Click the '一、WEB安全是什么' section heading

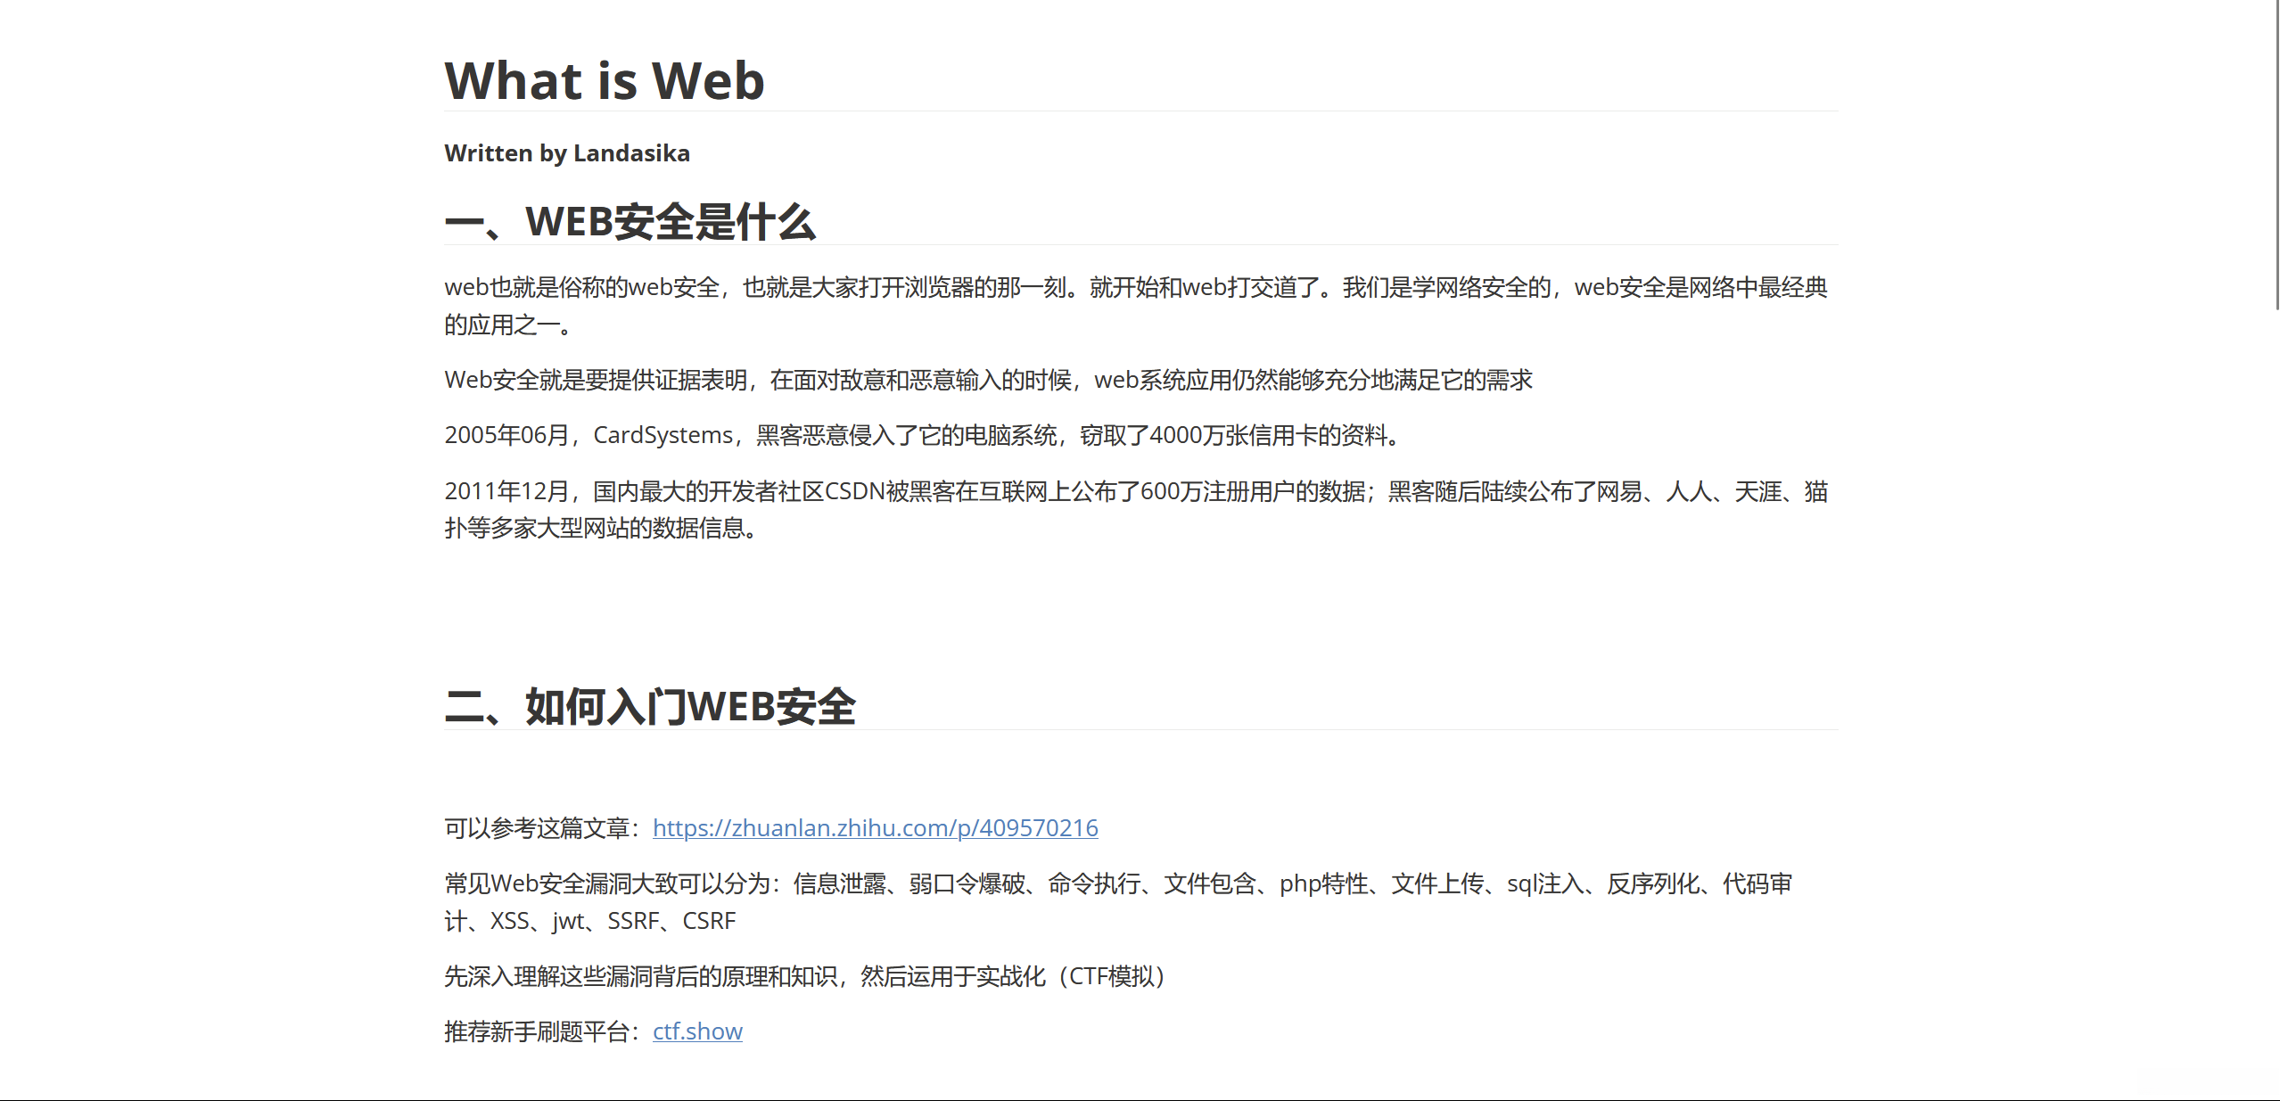[x=630, y=221]
